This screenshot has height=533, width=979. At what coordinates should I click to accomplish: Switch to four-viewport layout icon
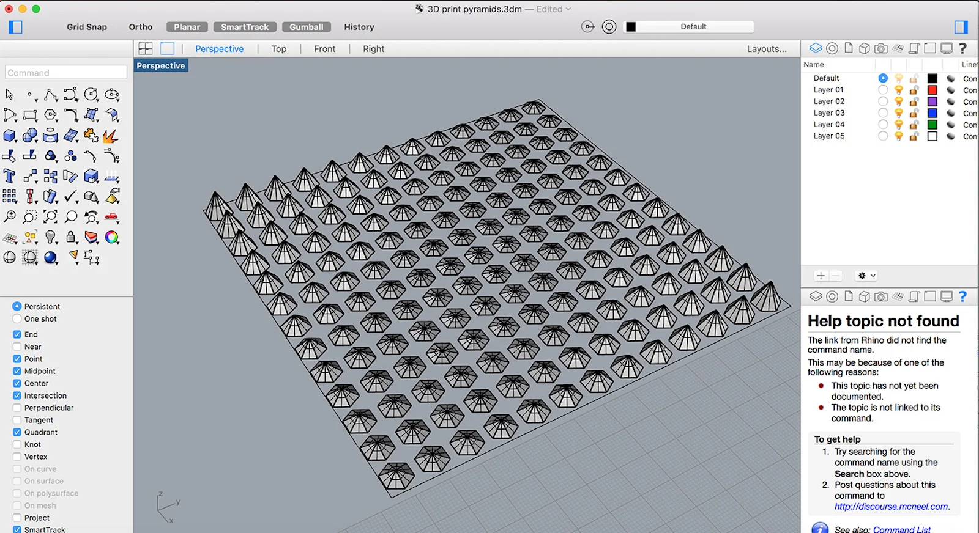tap(146, 48)
